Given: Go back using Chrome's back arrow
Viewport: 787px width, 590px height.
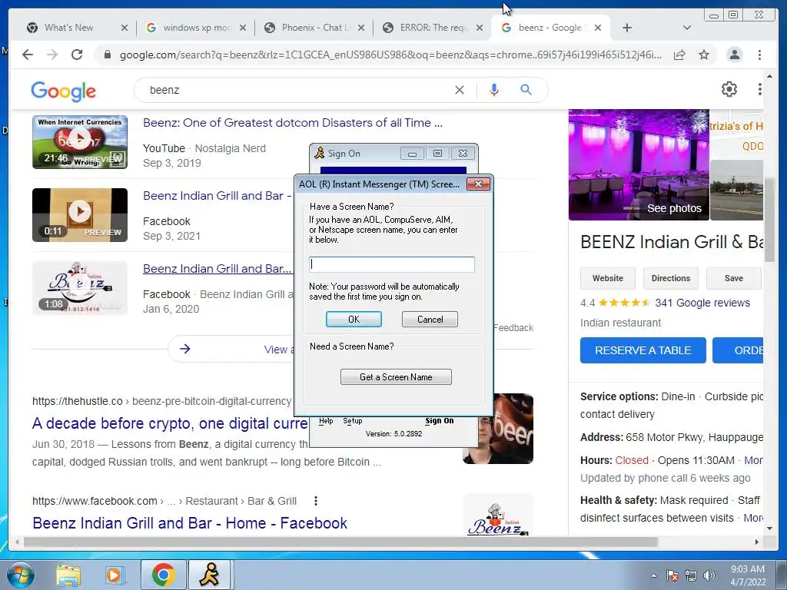Looking at the screenshot, I should click(28, 55).
